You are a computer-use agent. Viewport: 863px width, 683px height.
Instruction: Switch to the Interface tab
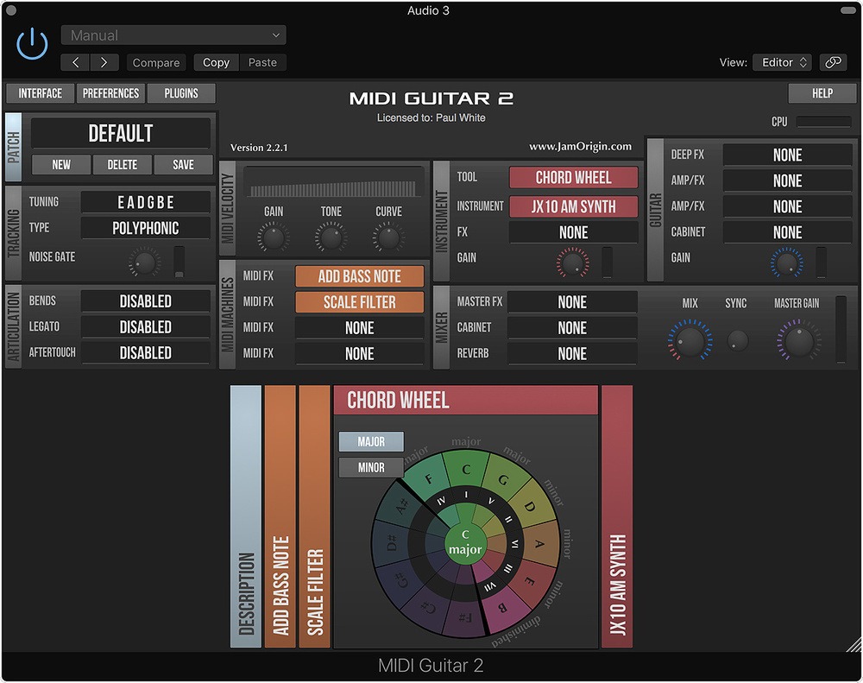click(41, 93)
